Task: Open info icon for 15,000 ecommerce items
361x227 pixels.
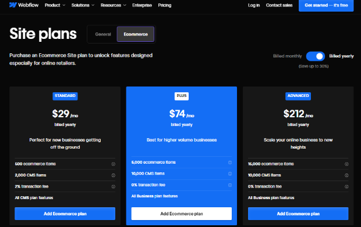Action: click(346, 164)
